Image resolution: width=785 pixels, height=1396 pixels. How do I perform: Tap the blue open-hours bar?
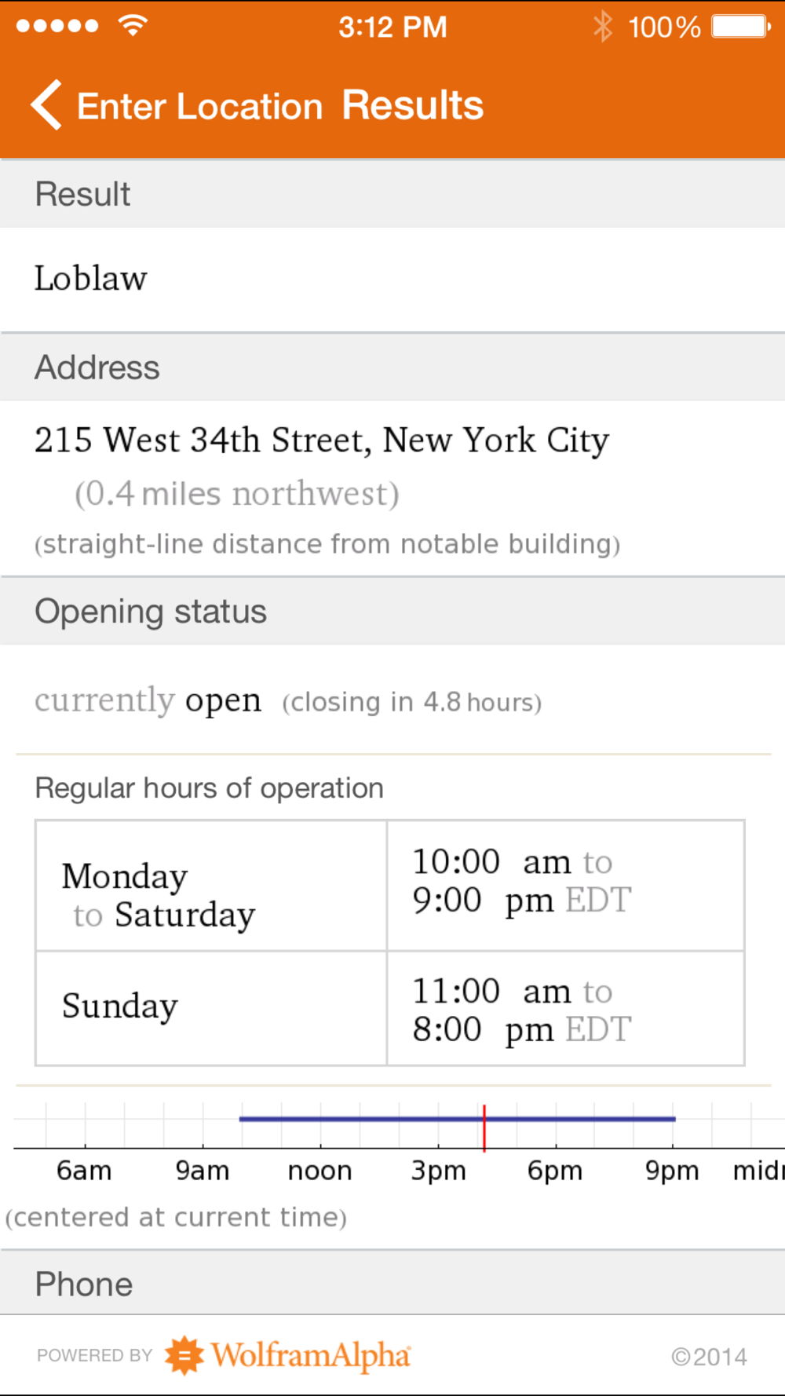click(x=457, y=1119)
